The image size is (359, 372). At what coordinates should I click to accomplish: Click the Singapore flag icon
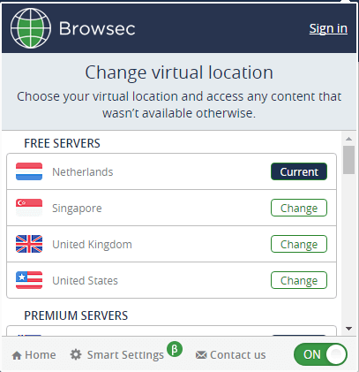tap(29, 208)
